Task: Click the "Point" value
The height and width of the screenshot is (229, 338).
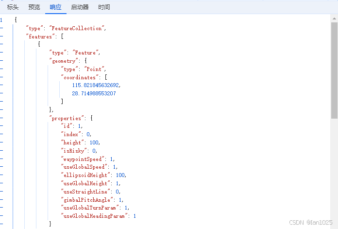Action: coord(94,69)
